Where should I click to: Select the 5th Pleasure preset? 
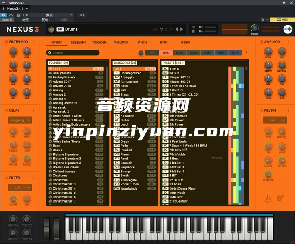click(x=195, y=116)
